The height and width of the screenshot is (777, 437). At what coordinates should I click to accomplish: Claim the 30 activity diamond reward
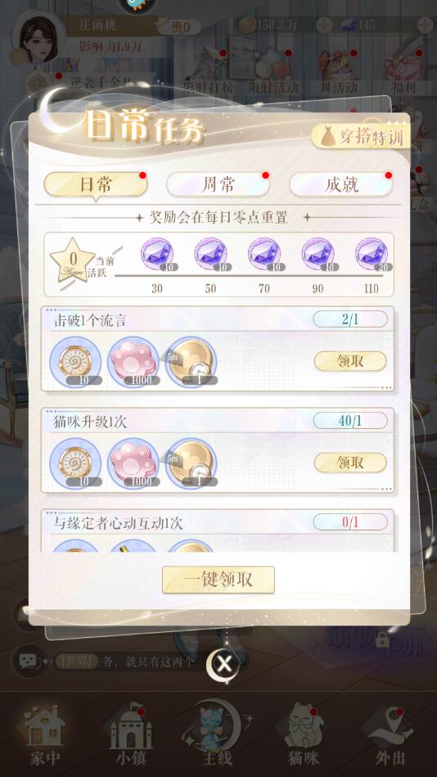158,254
